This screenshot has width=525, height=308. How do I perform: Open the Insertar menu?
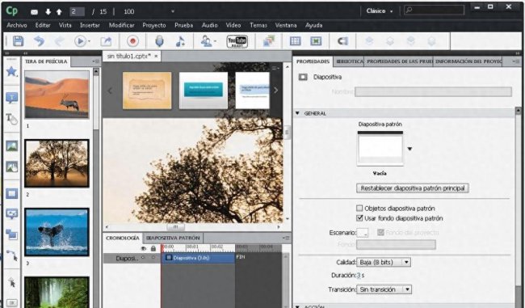90,25
